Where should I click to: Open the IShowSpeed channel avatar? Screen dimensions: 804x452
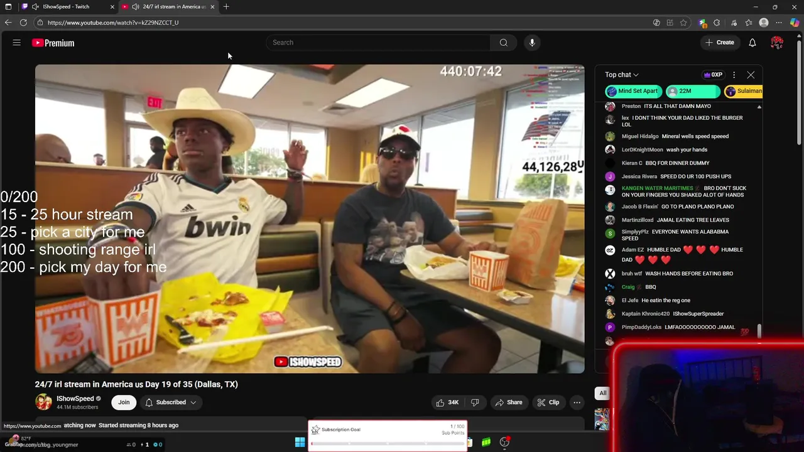click(43, 402)
